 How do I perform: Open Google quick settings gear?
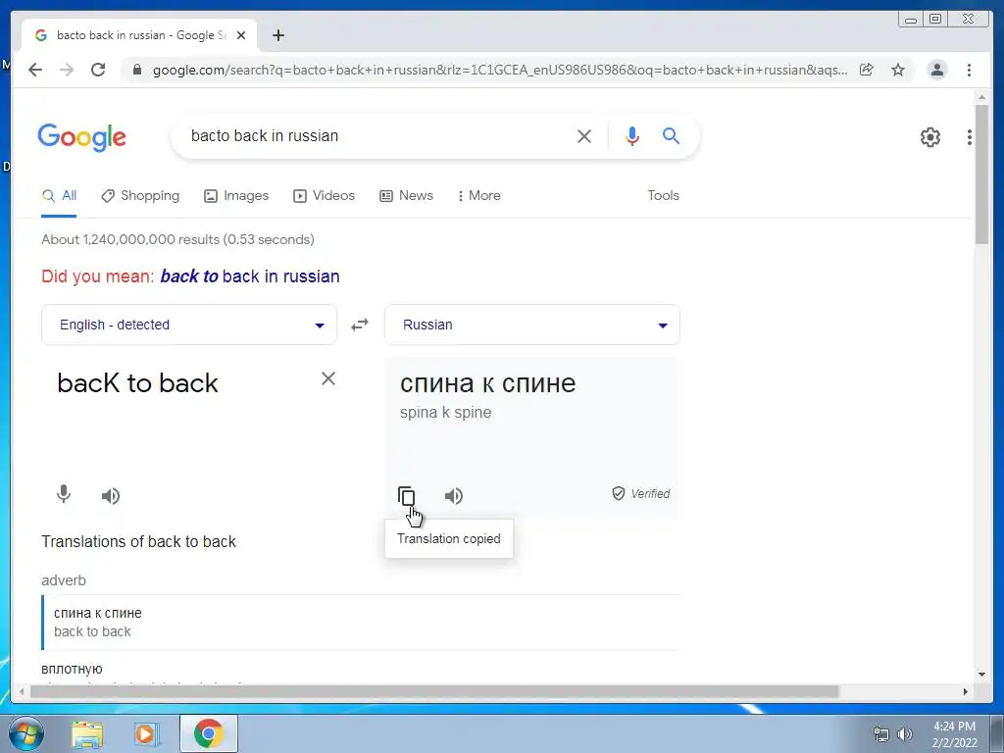929,137
